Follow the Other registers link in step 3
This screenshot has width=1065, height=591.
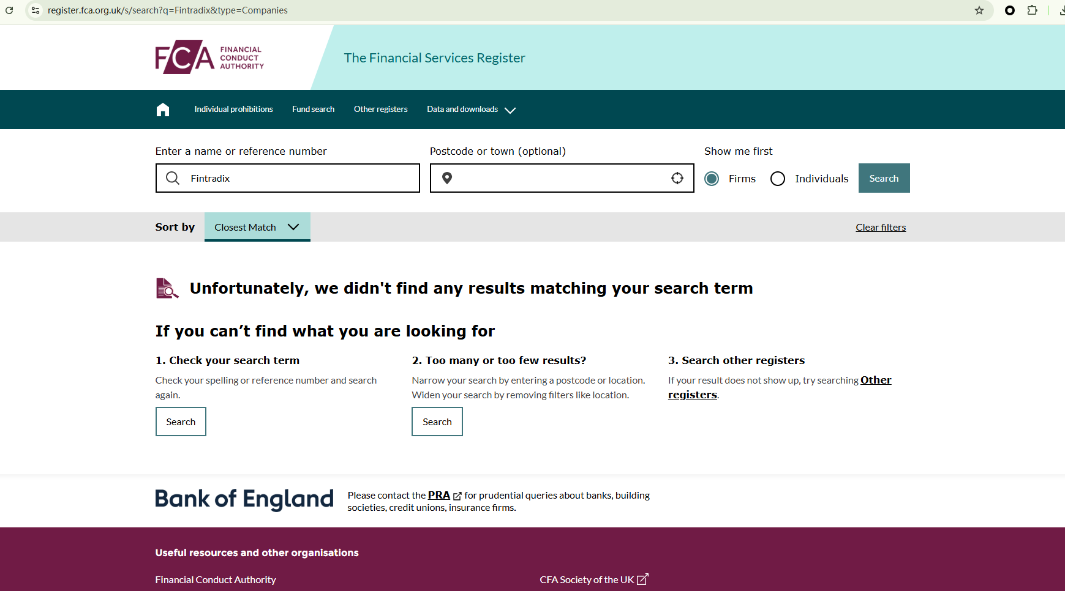(780, 387)
